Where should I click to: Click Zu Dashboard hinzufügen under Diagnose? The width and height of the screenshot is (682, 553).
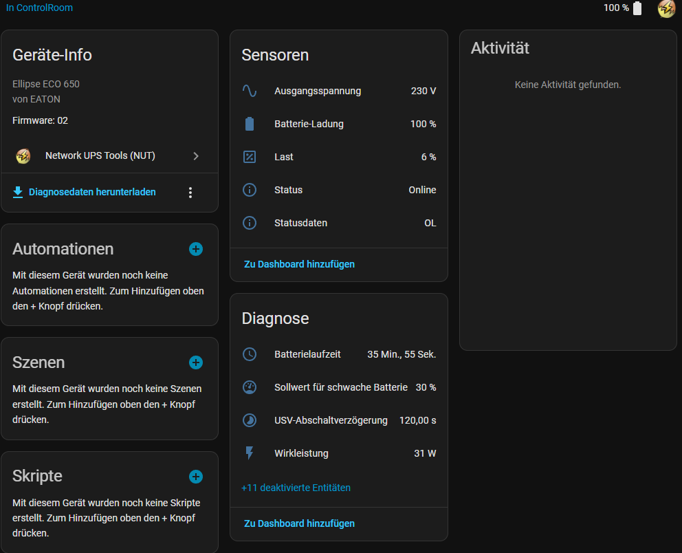[x=299, y=523]
